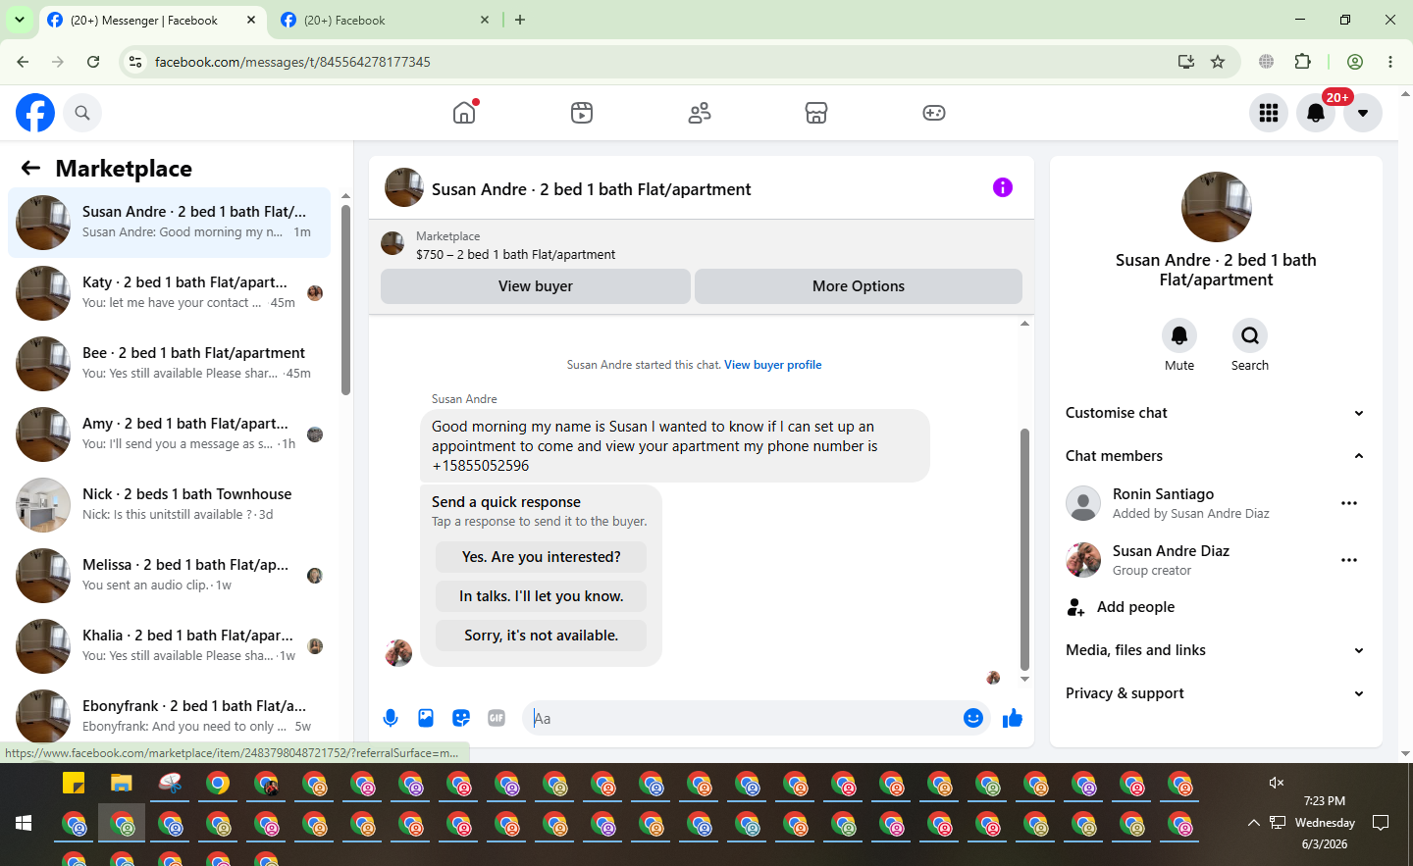Expand Customise chat section
Image resolution: width=1413 pixels, height=866 pixels.
tap(1217, 413)
